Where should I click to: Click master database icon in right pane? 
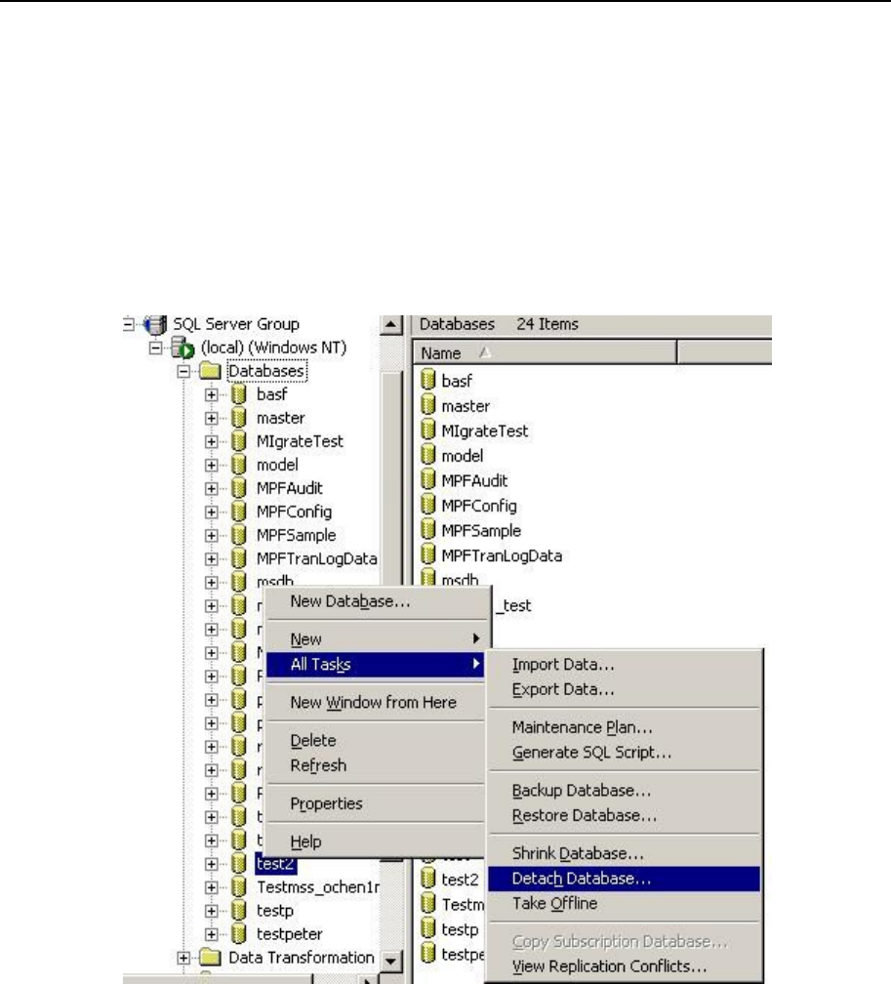[427, 405]
